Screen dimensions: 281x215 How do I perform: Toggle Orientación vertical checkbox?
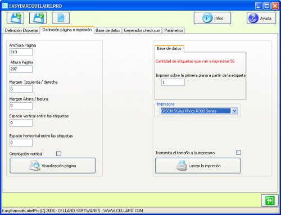(x=58, y=154)
